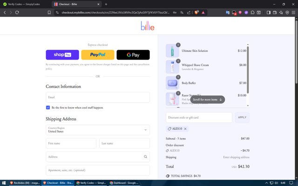Open the new tab plus button
Image resolution: width=298 pixels, height=186 pixels.
106,4
